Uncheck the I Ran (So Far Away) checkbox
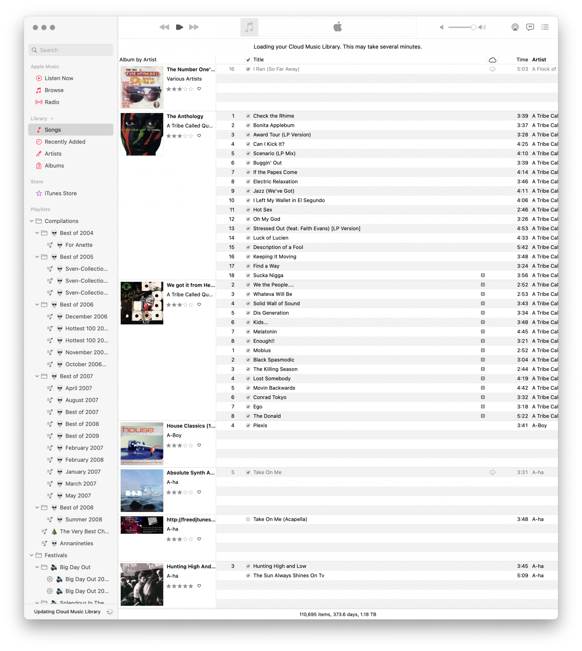Screen dimensions: 582x651 [248, 69]
